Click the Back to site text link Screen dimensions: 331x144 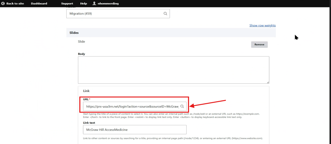tap(15, 3)
